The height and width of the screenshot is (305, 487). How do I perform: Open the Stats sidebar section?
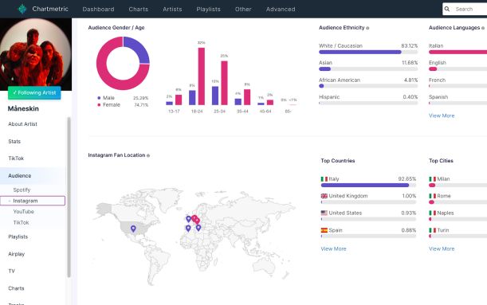14,142
